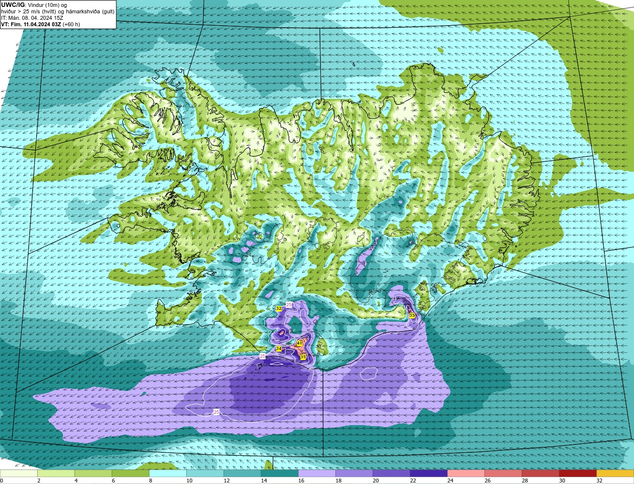Click the legend tick label '30'
This screenshot has height=484, width=634.
[562, 481]
